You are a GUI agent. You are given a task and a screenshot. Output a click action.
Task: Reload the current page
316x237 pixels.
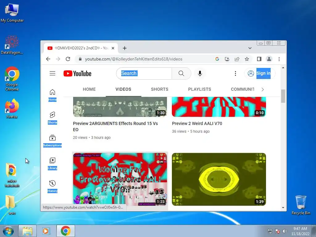68,59
